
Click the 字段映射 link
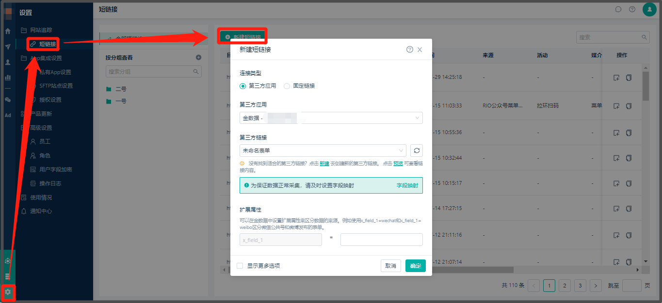coord(407,185)
